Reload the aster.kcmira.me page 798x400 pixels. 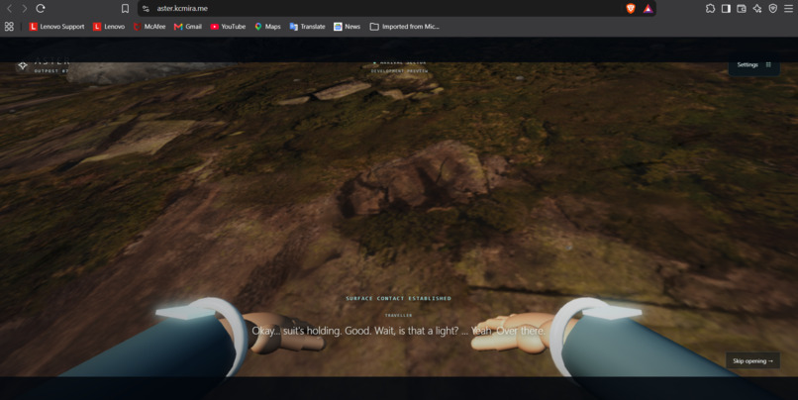pyautogui.click(x=41, y=8)
